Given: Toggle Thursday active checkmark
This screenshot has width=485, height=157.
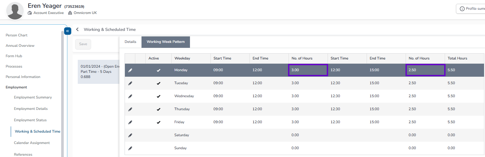Looking at the screenshot, I should pos(158,109).
